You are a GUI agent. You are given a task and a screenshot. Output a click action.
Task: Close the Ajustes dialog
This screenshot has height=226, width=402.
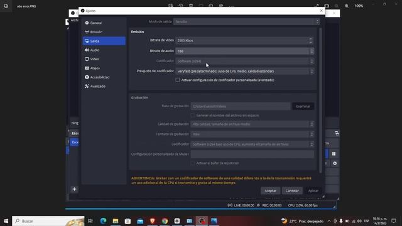point(321,11)
